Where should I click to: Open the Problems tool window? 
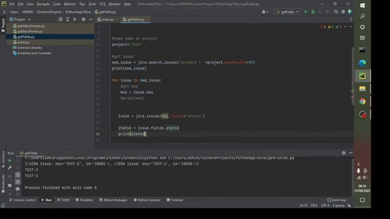pos(84,200)
